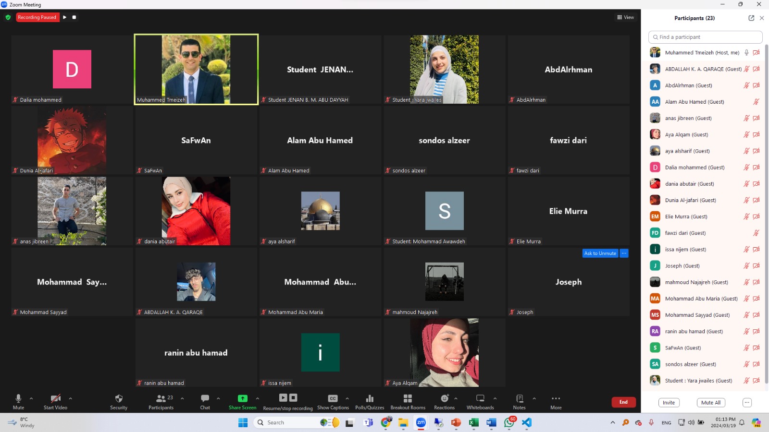Expand audio options arrow next to Mute

tap(31, 398)
